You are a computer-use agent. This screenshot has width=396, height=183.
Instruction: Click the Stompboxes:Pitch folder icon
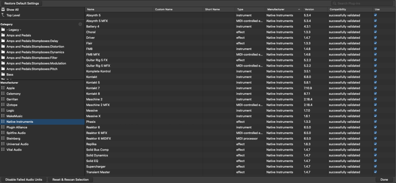click(3, 69)
